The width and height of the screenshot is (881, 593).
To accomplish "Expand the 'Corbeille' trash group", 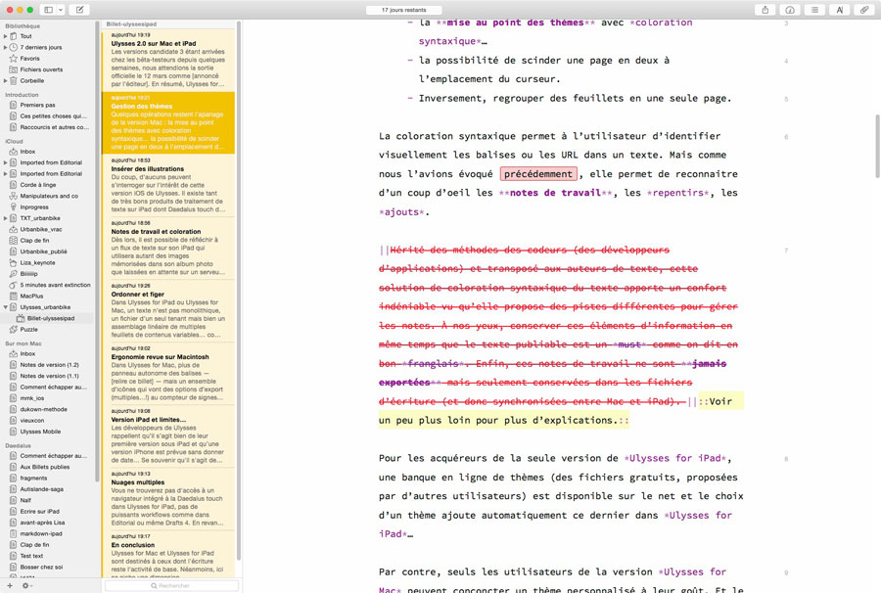I will (6, 81).
